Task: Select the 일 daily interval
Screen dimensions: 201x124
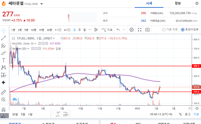Action: pos(74,30)
